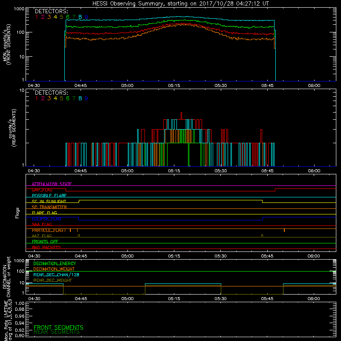Select detector 5 in rear segments legend
The width and height of the screenshot is (341, 341).
(x=61, y=98)
